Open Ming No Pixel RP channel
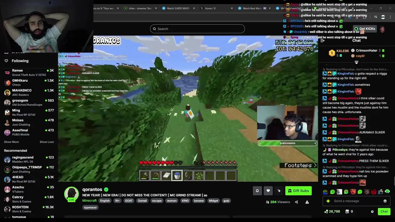This screenshot has height=222, width=395. pyautogui.click(x=29, y=113)
